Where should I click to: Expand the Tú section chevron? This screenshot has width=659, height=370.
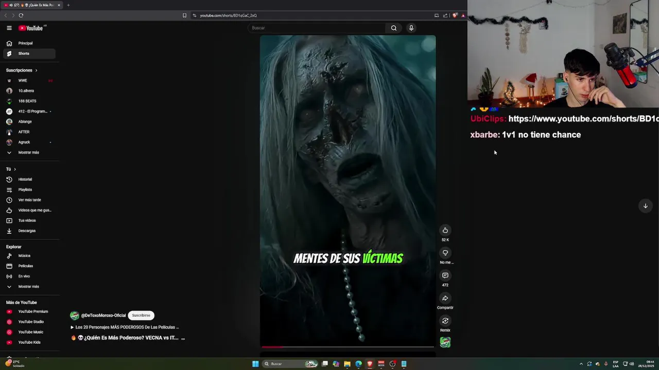15,169
